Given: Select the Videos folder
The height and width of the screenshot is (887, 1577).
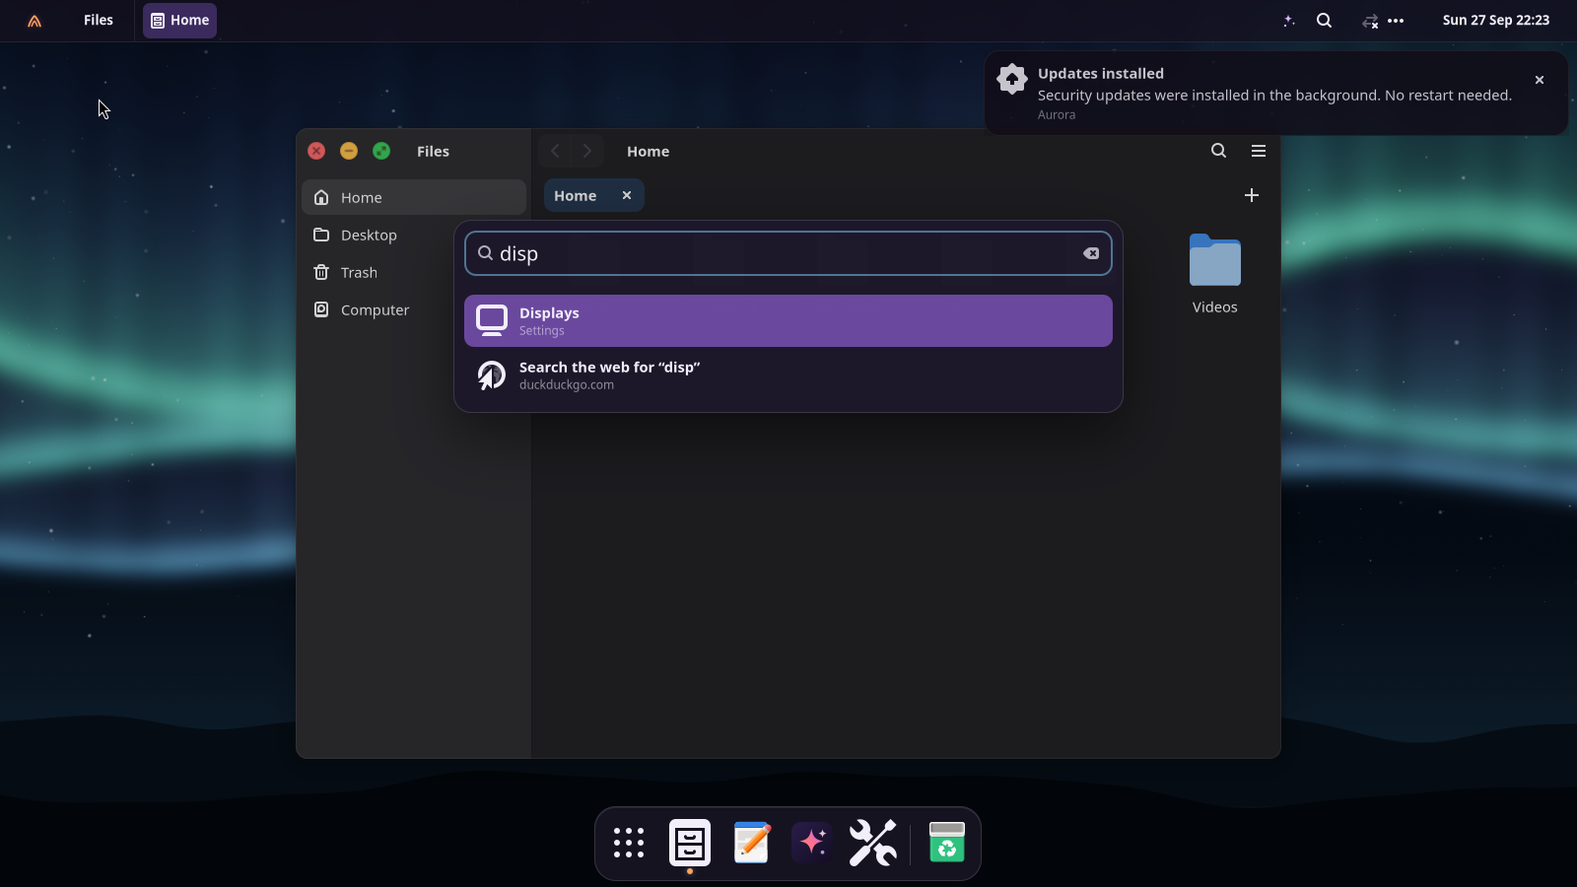Looking at the screenshot, I should tap(1215, 275).
